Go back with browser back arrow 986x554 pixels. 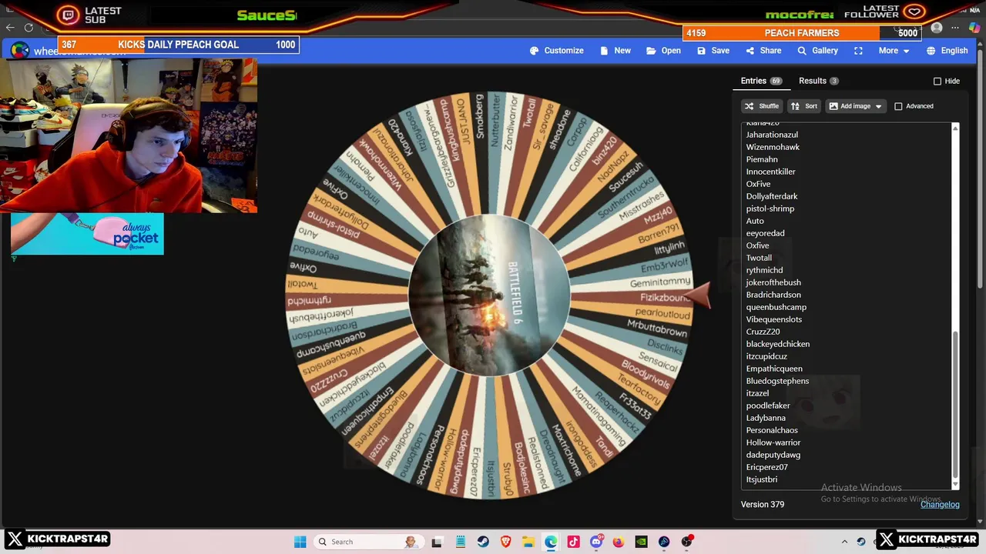(x=10, y=28)
